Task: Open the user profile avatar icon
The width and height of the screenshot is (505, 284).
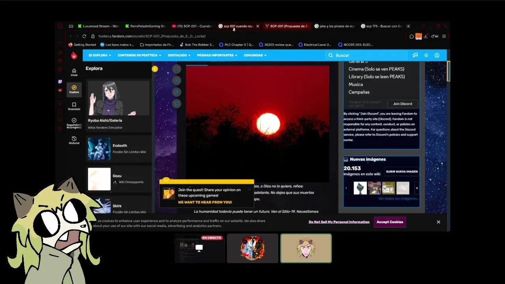Action: click(x=437, y=55)
